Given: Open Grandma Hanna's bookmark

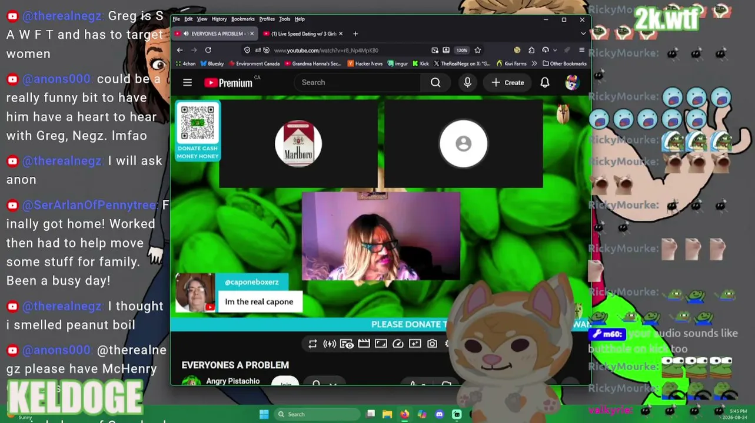Looking at the screenshot, I should pyautogui.click(x=313, y=63).
